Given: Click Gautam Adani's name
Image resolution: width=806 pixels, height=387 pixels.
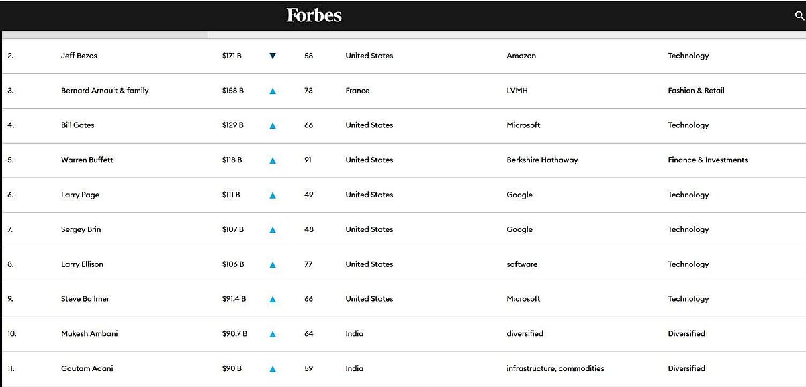Looking at the screenshot, I should pyautogui.click(x=87, y=368).
